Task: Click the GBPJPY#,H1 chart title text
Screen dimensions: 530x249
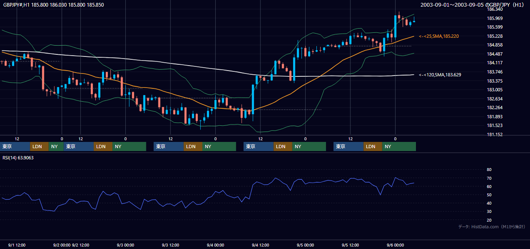Action: click(x=53, y=5)
